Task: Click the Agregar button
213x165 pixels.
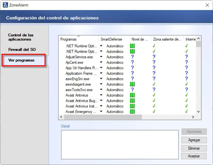Action: click(x=194, y=140)
